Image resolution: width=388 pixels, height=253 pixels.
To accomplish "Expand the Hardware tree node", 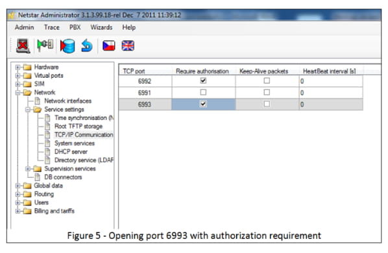I will click(18, 67).
